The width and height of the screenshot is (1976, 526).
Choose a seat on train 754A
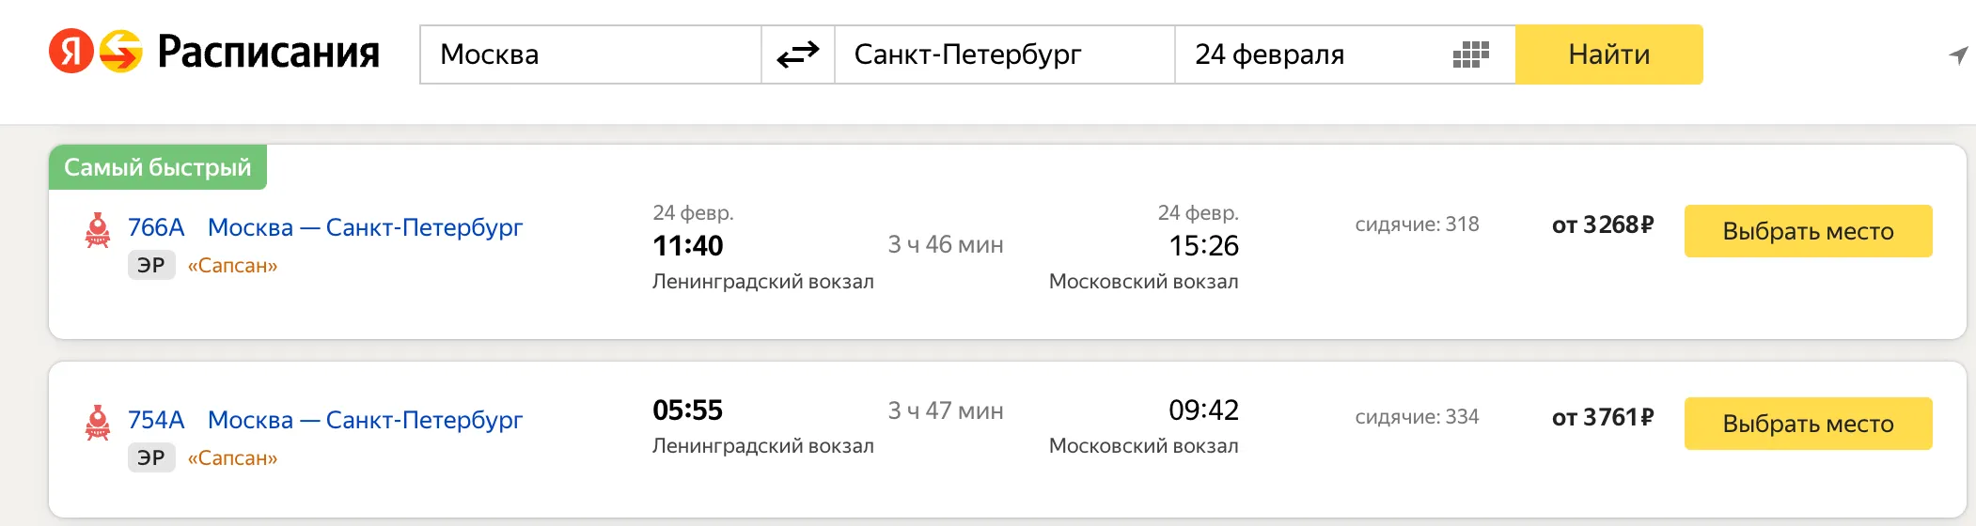(1807, 424)
